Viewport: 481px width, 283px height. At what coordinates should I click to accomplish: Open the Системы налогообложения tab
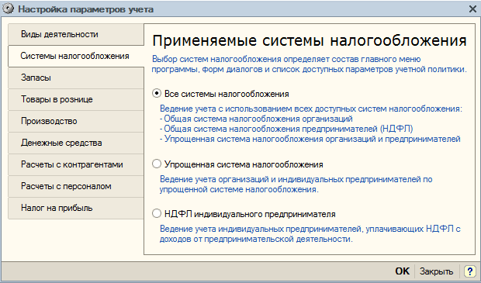coord(76,56)
